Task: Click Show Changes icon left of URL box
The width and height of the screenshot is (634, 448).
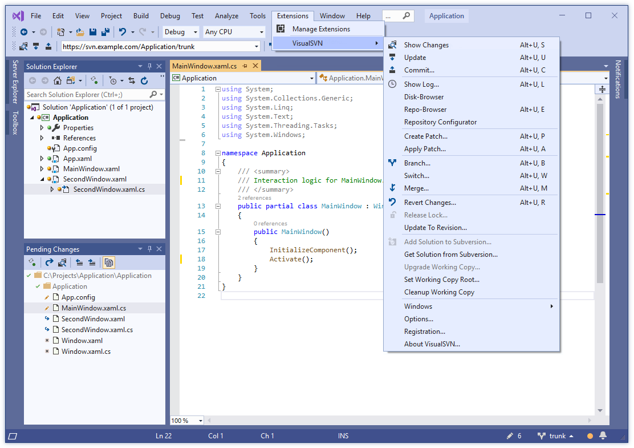Action: 23,47
